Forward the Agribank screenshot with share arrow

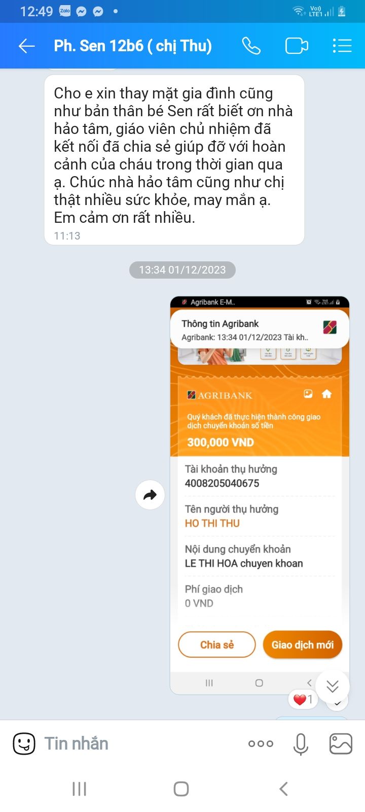click(x=150, y=495)
